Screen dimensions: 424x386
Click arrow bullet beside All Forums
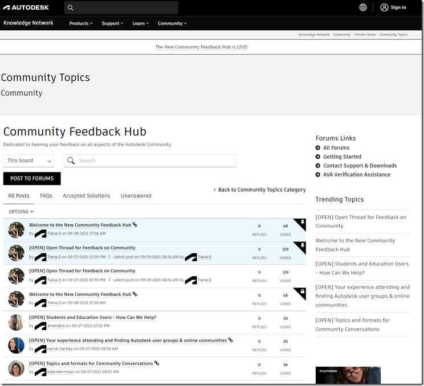click(318, 148)
